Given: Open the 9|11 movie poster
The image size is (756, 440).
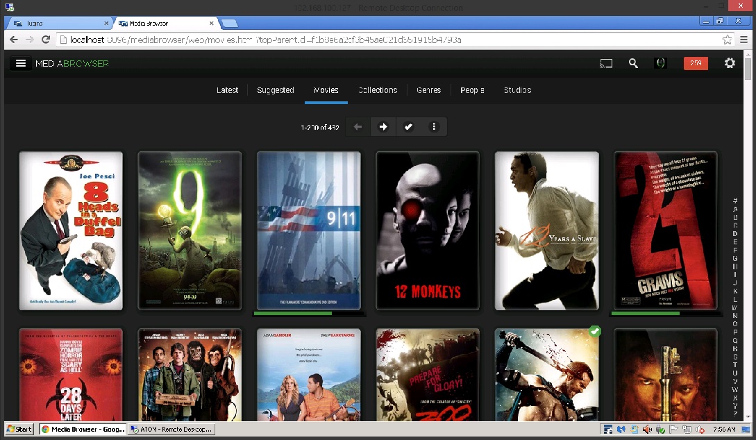Looking at the screenshot, I should (x=308, y=231).
